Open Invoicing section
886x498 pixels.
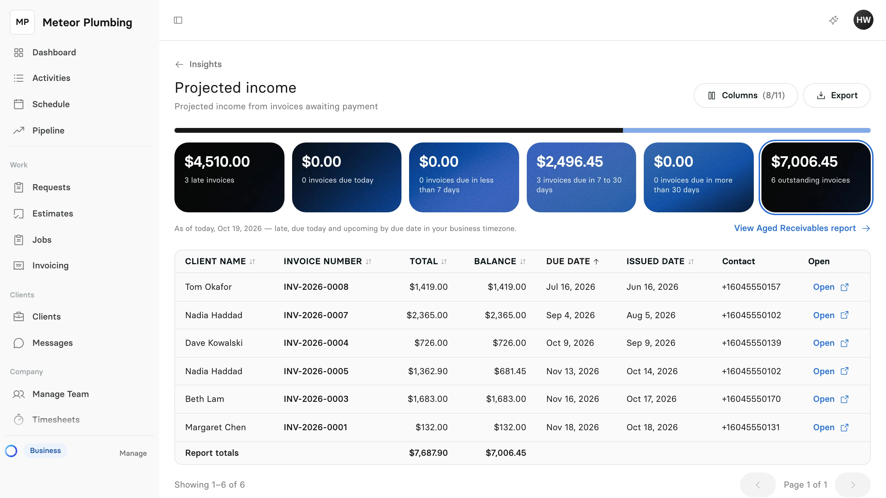(80, 266)
